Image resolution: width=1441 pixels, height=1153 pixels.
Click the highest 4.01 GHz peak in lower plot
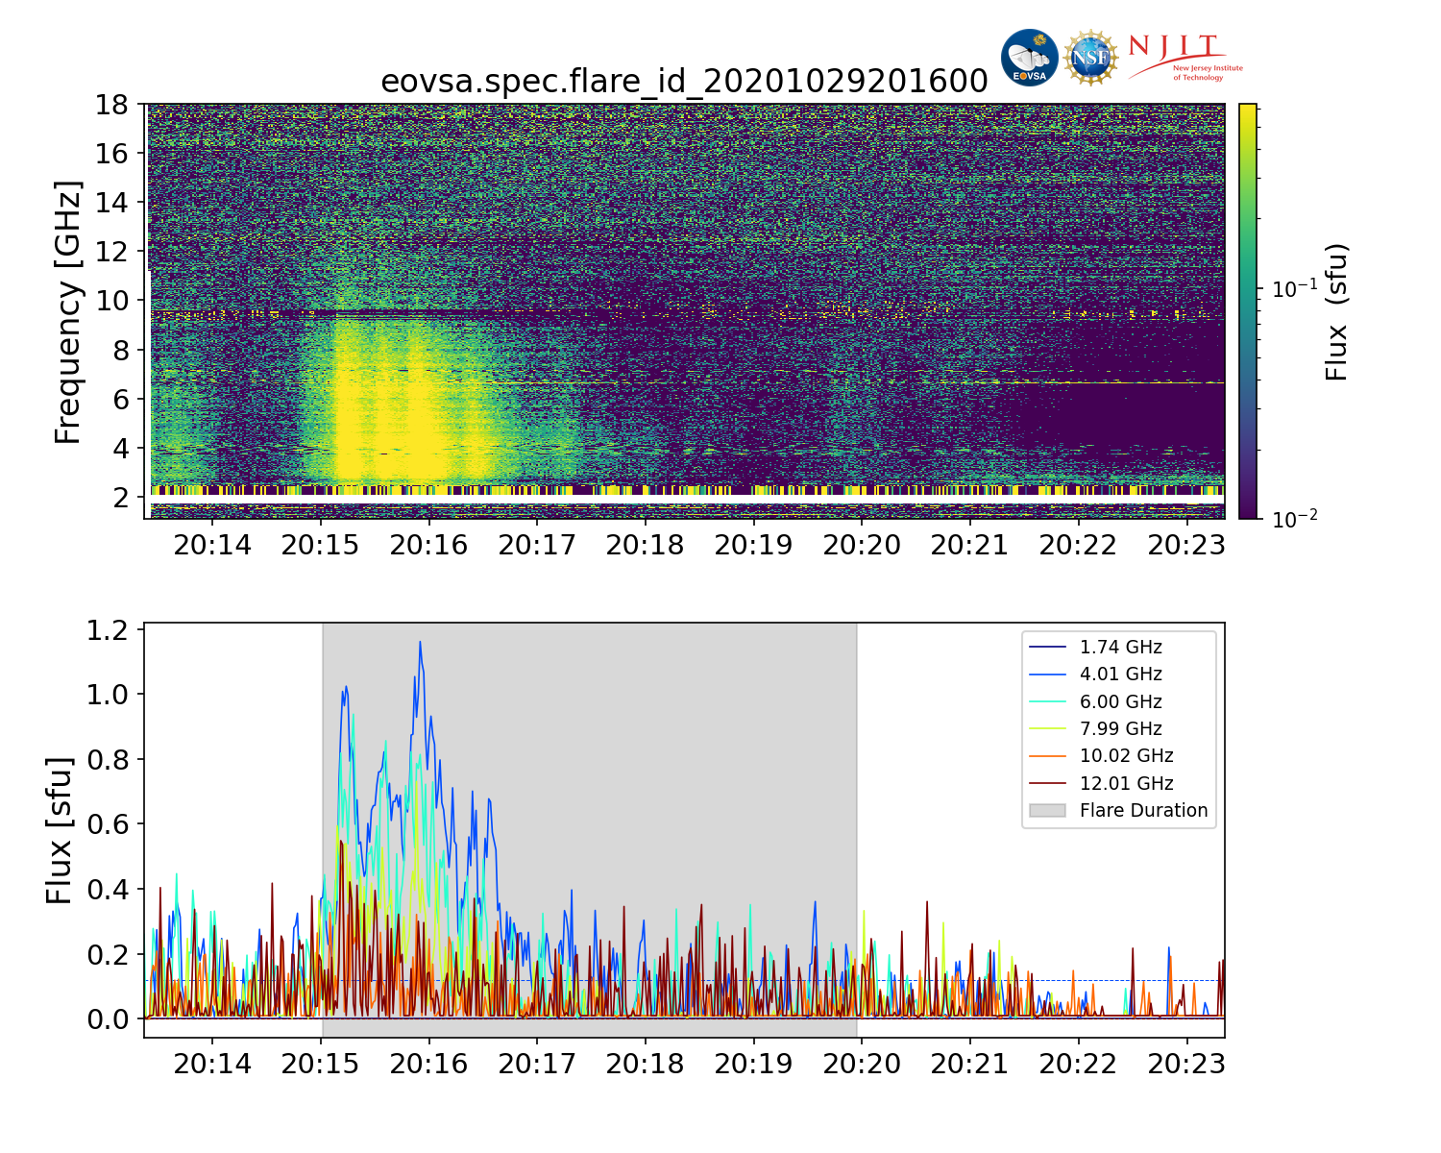click(420, 643)
